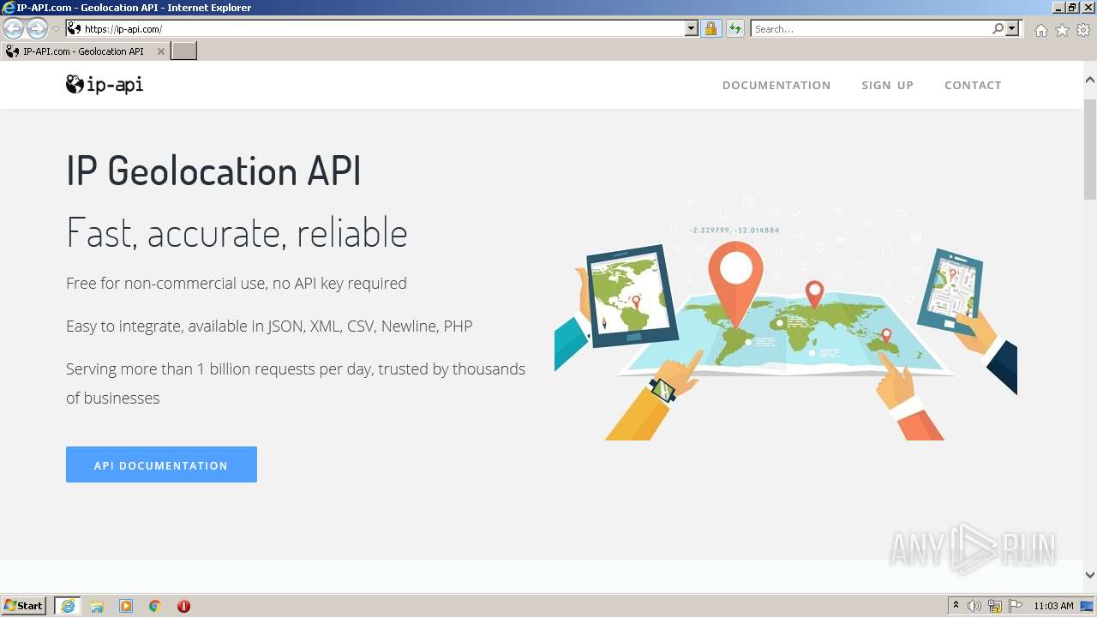Open the DOCUMENTATION nav link

(776, 85)
